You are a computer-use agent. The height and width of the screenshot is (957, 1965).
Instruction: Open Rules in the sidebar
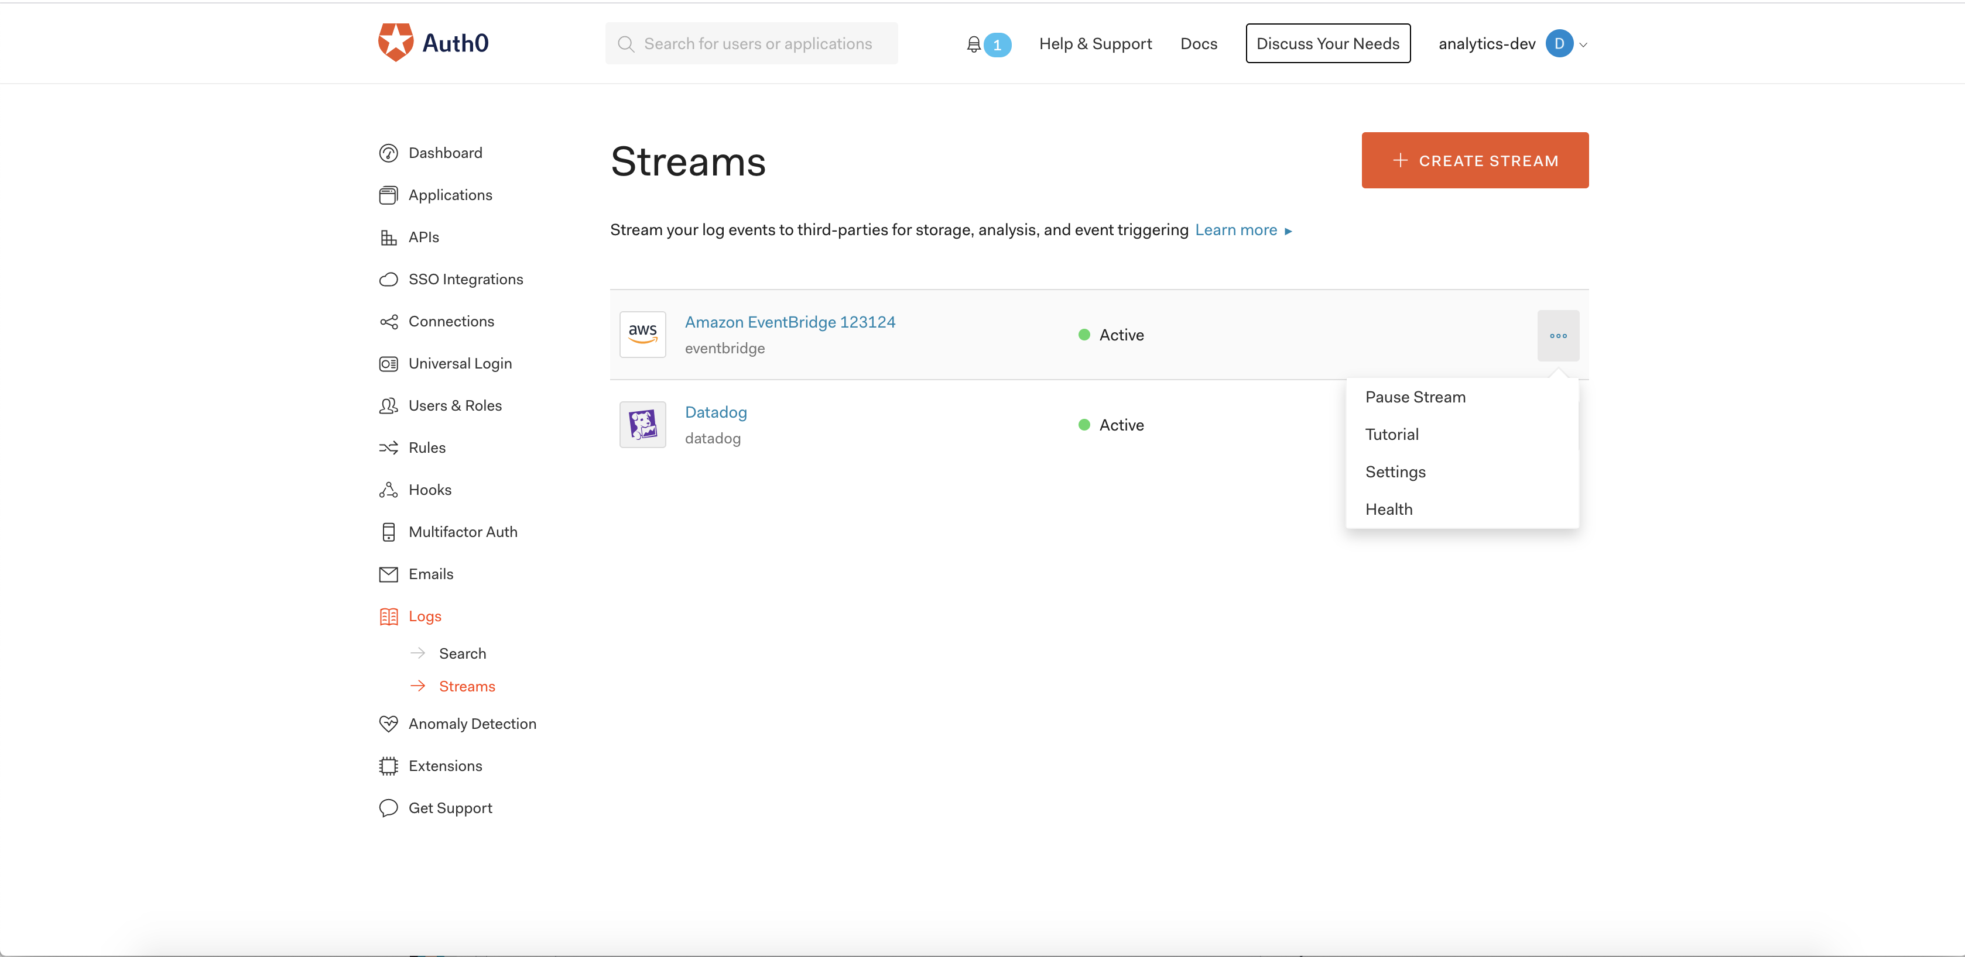coord(426,448)
